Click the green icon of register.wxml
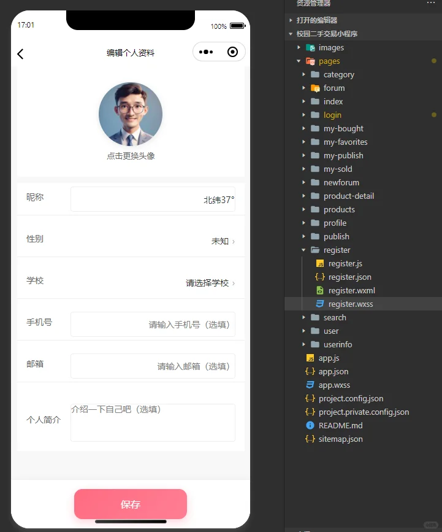Screen dimensions: 442x532 pos(320,290)
